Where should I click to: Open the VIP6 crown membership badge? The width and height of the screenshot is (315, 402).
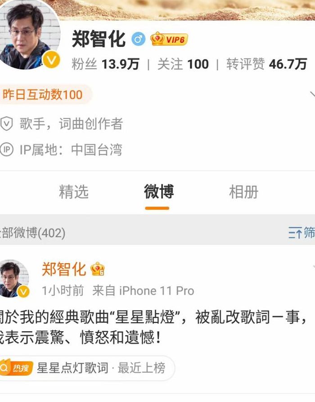pyautogui.click(x=169, y=39)
